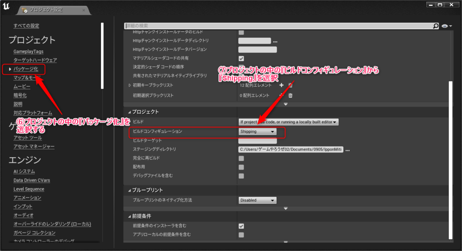Open the ブループリントのネイティブ化方法 Disabled dropdown

coord(257,200)
